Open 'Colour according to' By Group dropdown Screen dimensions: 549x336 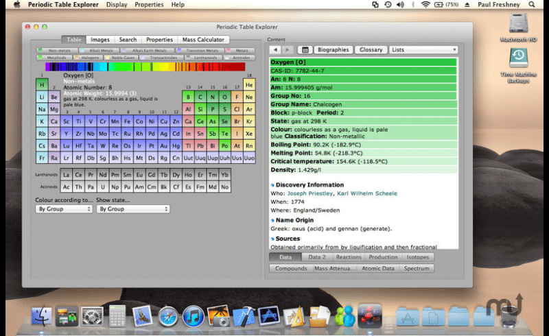(x=64, y=209)
